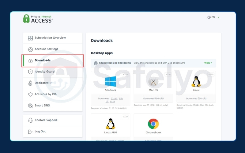Click the globe language icon

(x=209, y=17)
